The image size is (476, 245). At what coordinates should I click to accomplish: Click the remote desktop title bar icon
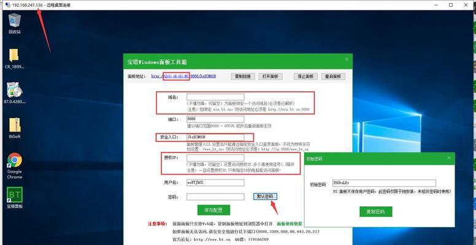coord(8,5)
